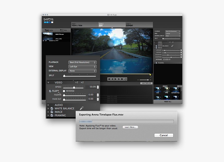Open the PLAYBACK resolution dropdown
224x162 pixels.
[82, 62]
